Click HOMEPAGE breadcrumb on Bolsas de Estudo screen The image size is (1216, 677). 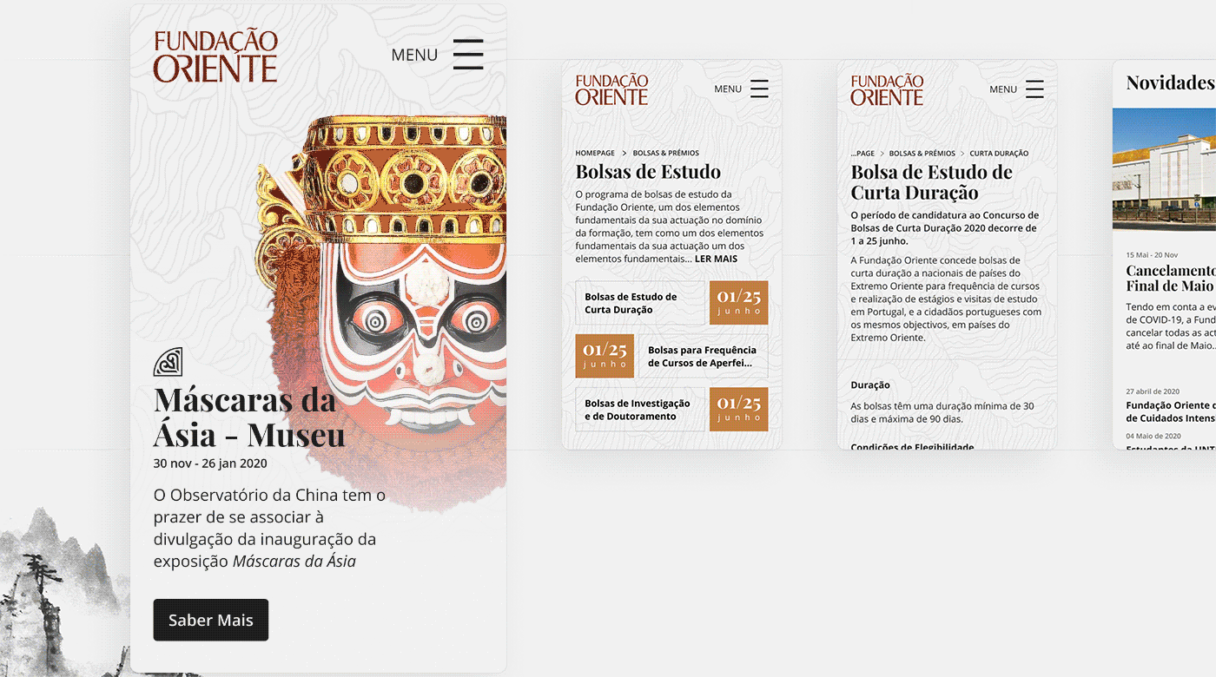click(595, 153)
